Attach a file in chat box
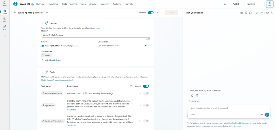Image resolution: width=276 pixels, height=130 pixels. [x=261, y=115]
